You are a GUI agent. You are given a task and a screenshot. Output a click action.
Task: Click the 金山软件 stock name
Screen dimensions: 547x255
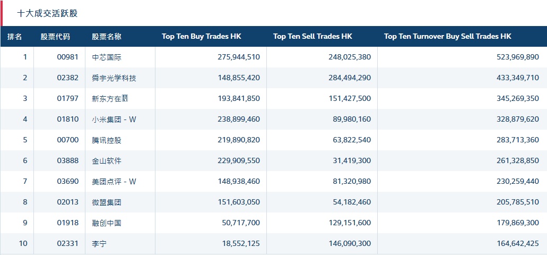[x=107, y=160]
